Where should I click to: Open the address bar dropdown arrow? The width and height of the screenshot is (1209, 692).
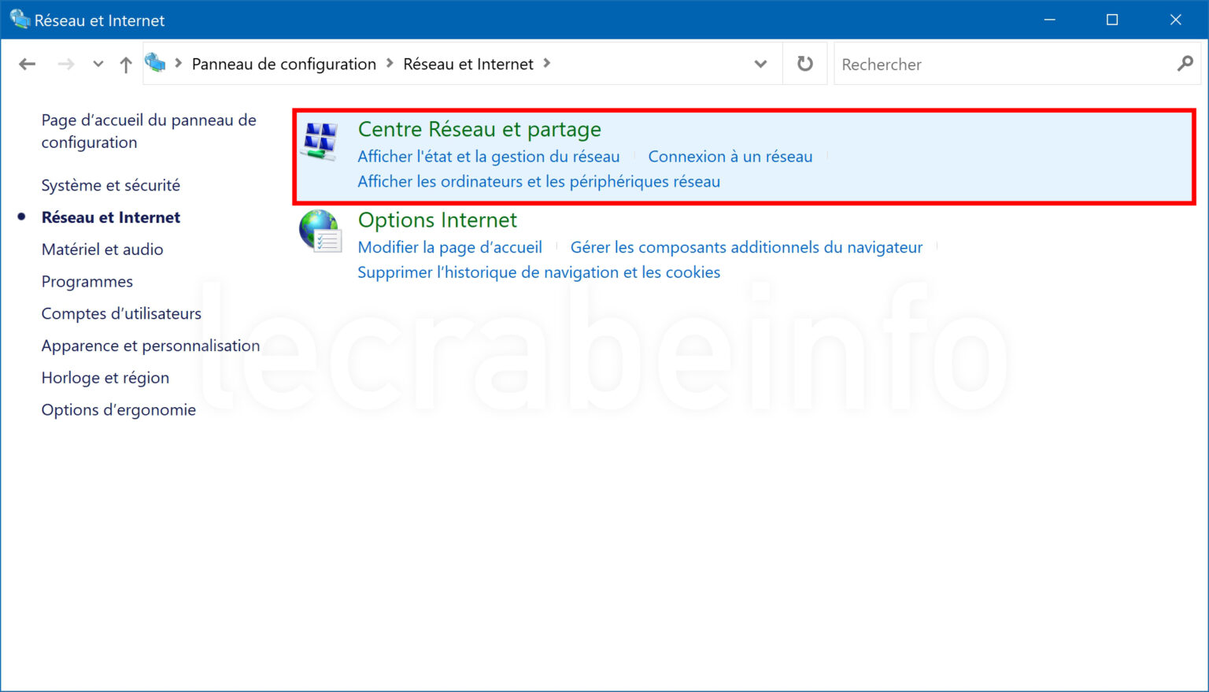pyautogui.click(x=760, y=64)
